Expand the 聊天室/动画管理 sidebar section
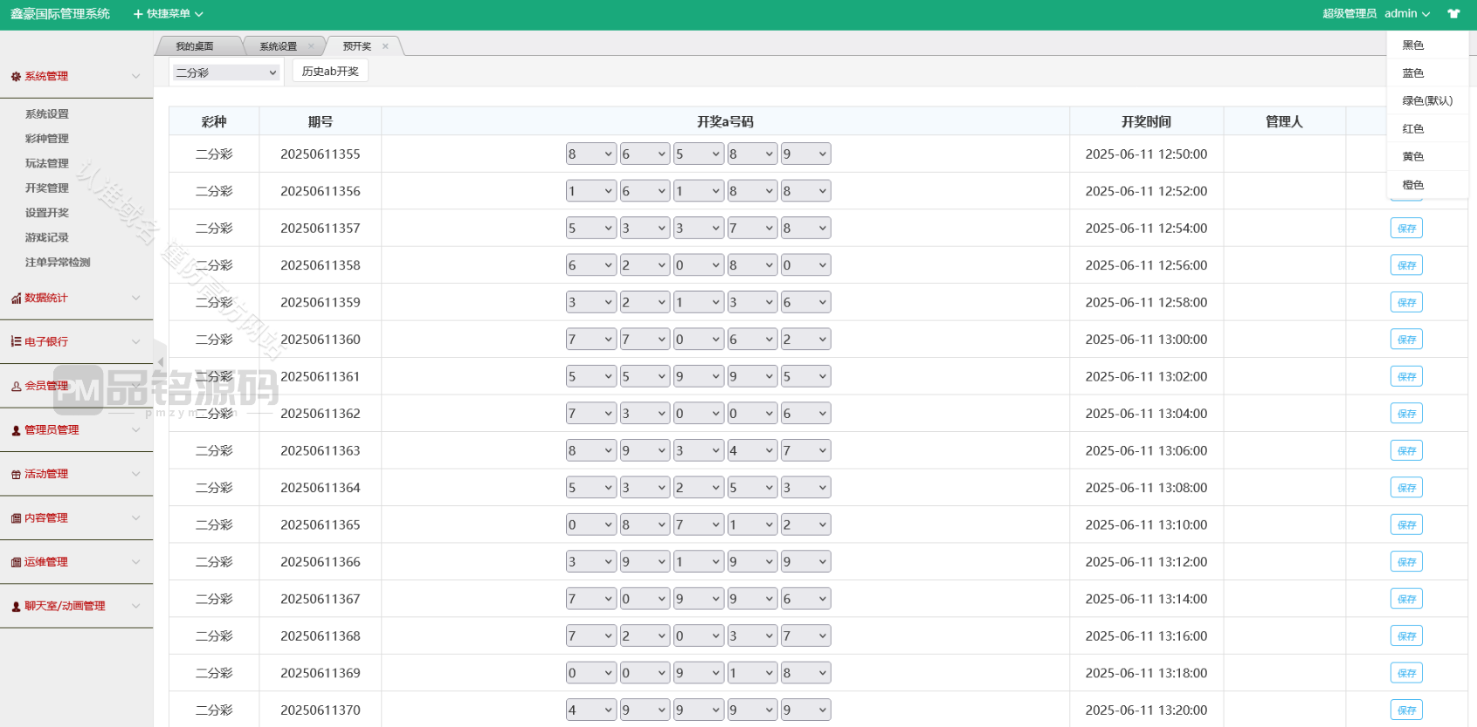Viewport: 1477px width, 727px height. [x=76, y=606]
